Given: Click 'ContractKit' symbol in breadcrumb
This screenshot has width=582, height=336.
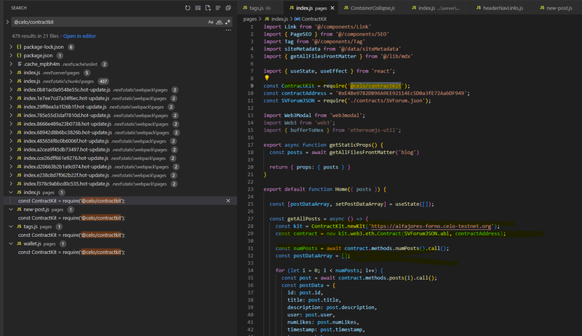Looking at the screenshot, I should coord(314,19).
